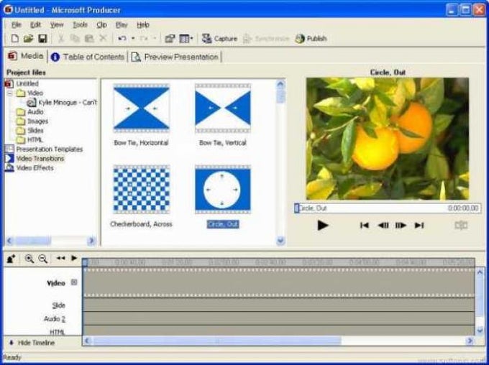Click the Capture button
489x365 pixels.
(x=219, y=39)
